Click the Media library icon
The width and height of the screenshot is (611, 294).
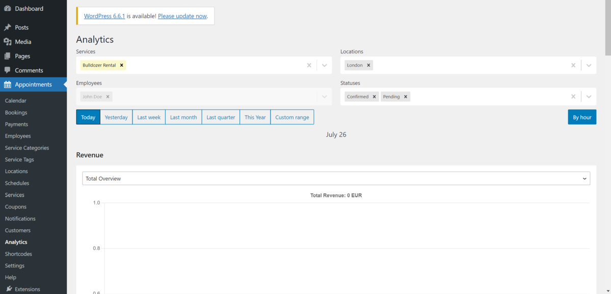(8, 42)
